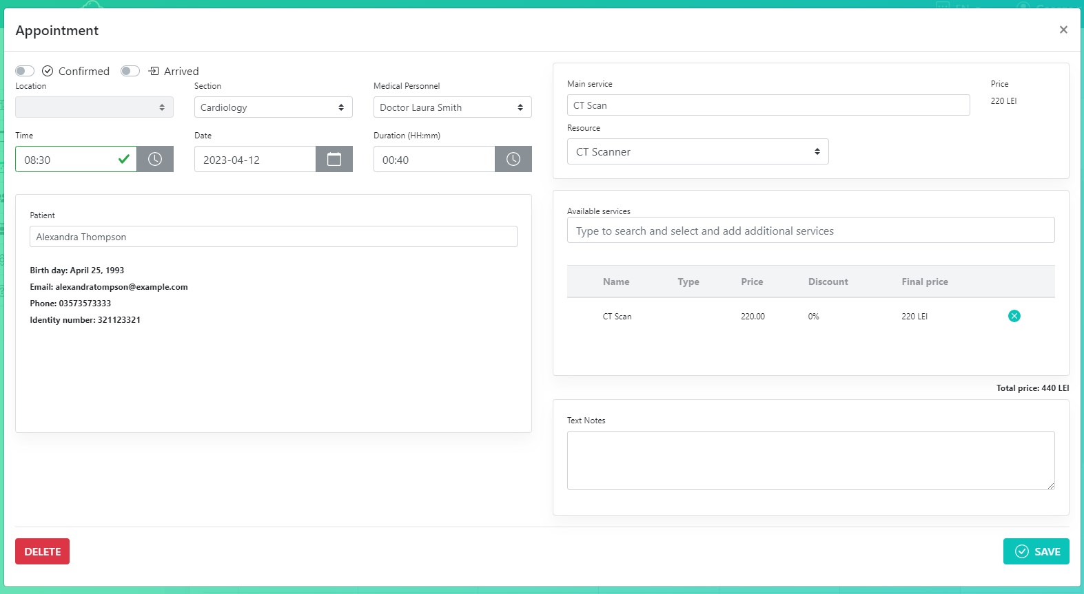The image size is (1084, 594).
Task: Click the Main service field
Action: pyautogui.click(x=768, y=105)
